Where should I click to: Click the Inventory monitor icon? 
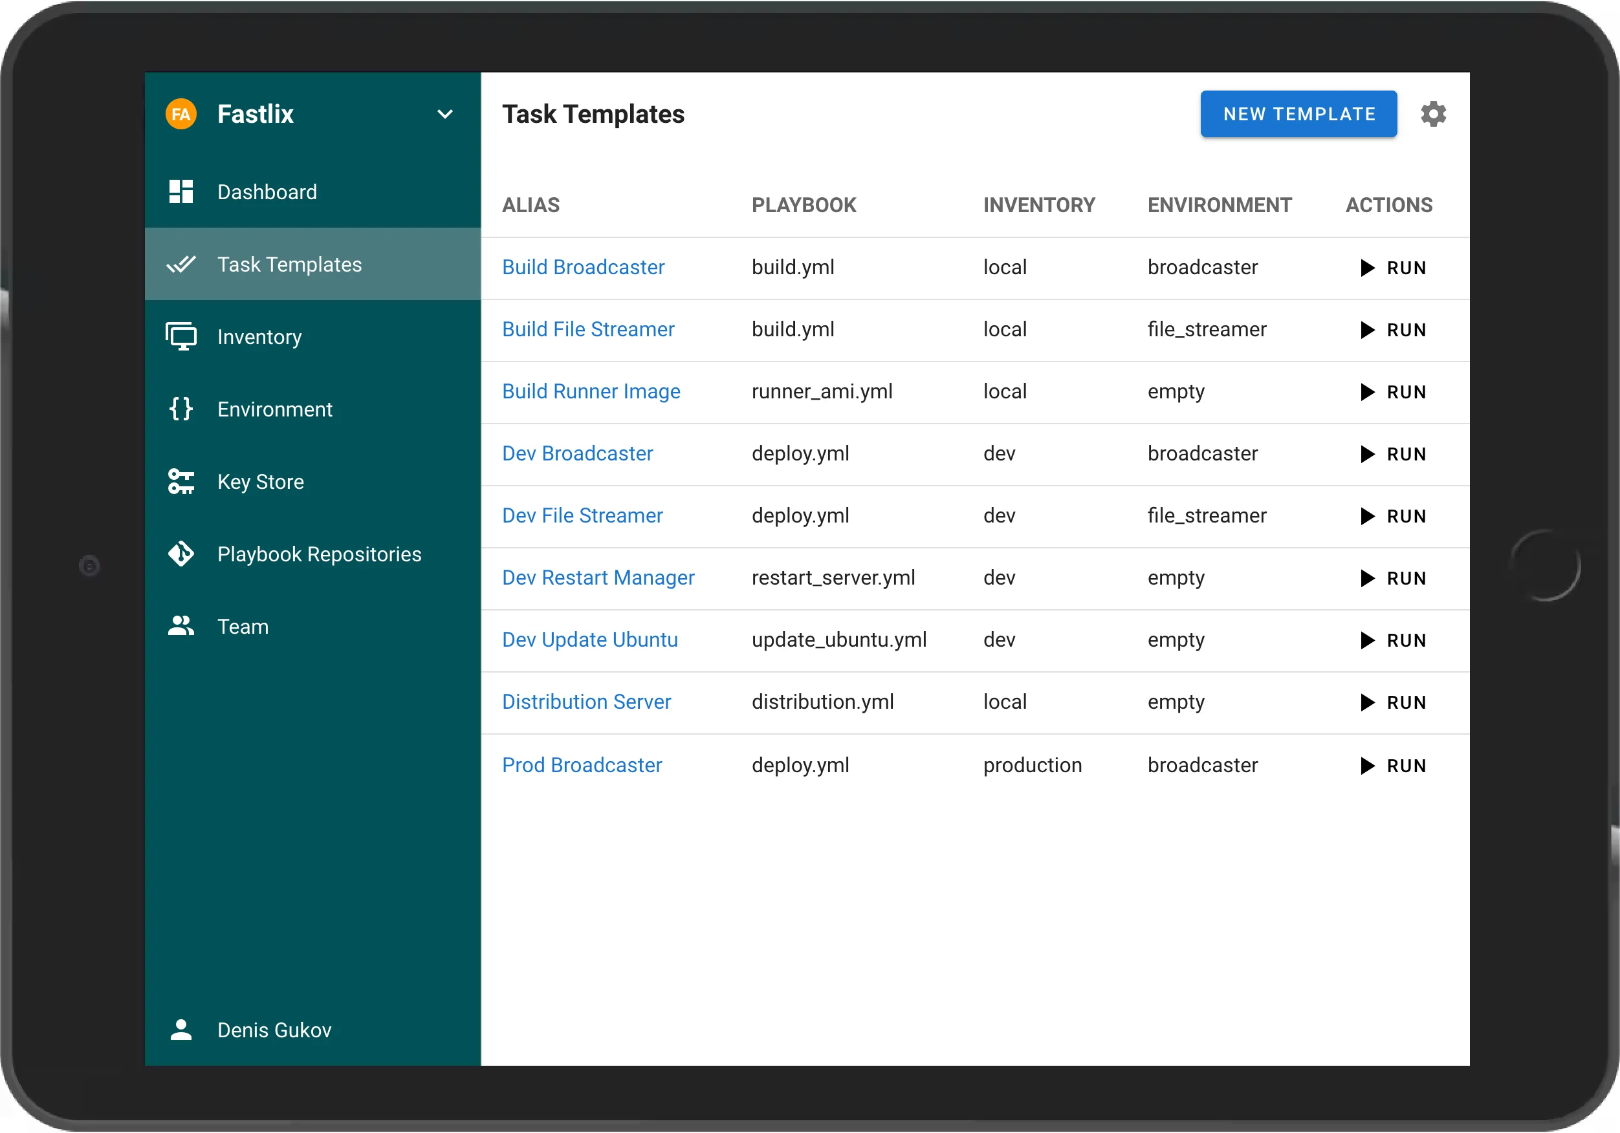point(181,336)
